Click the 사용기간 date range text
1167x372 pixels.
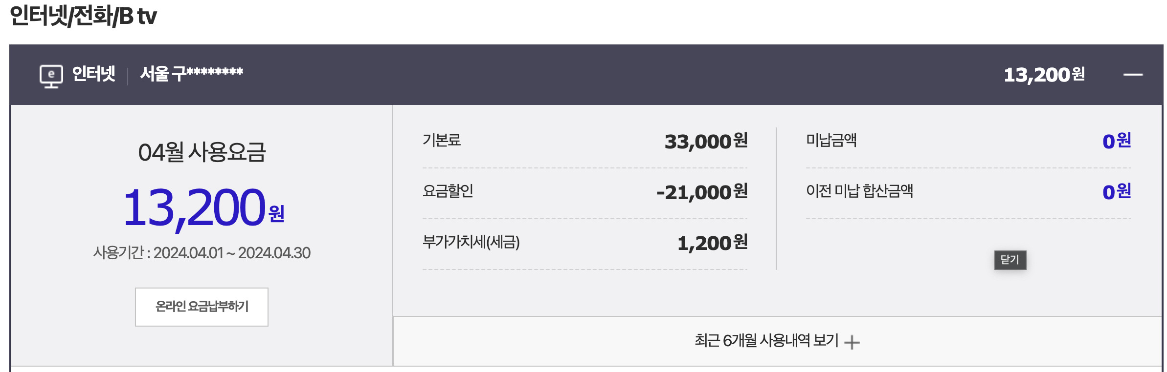pos(202,253)
